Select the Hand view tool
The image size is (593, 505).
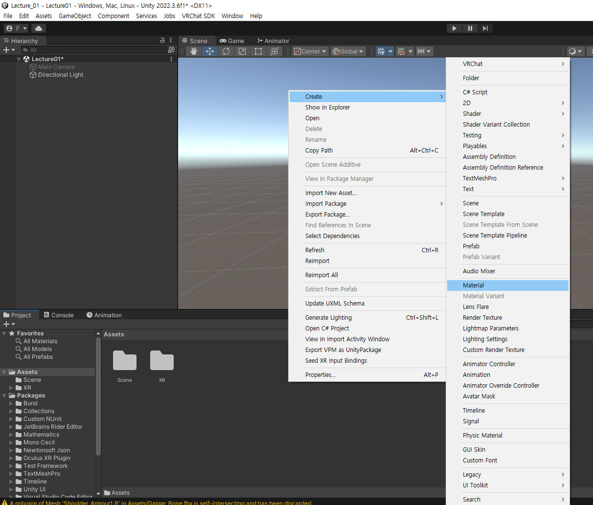(x=194, y=51)
